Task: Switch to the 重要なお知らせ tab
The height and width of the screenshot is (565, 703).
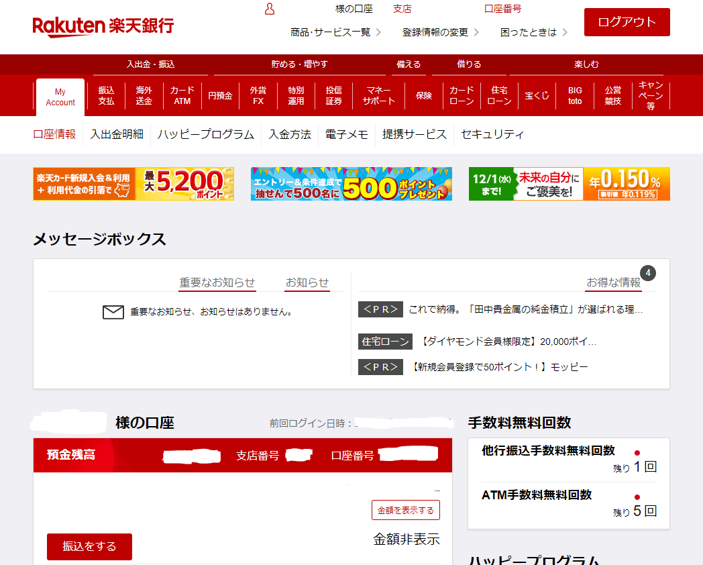Action: coord(217,283)
